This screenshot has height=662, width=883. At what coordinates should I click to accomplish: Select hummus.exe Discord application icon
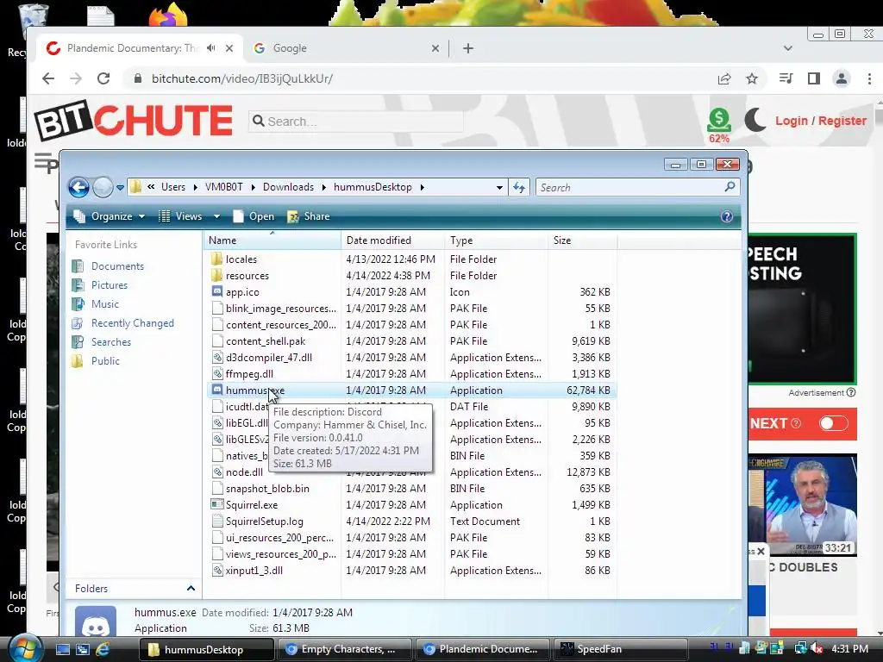(x=216, y=390)
